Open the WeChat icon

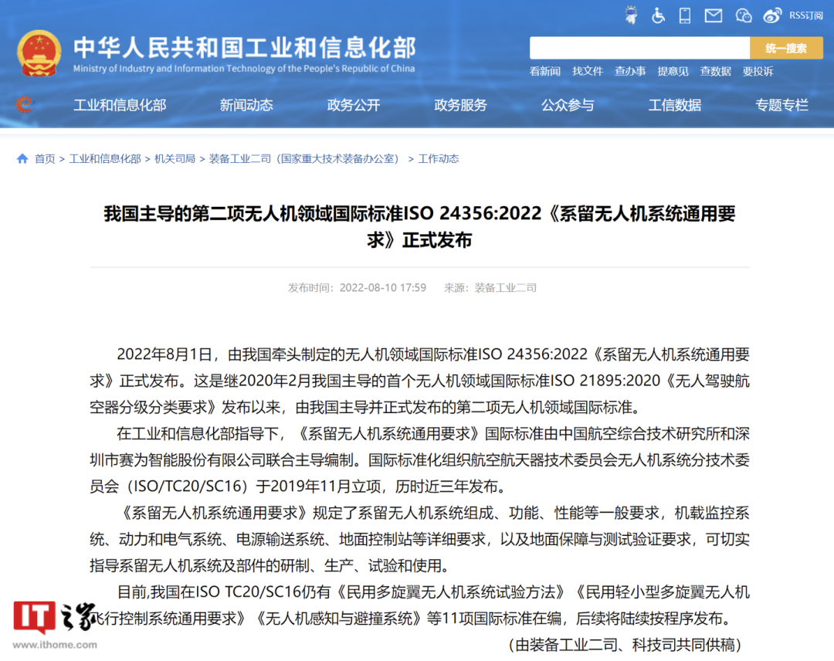pos(744,16)
